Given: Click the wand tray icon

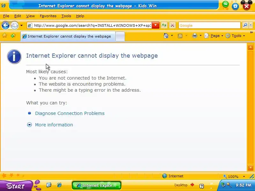Looking at the screenshot, I should pos(229,185).
